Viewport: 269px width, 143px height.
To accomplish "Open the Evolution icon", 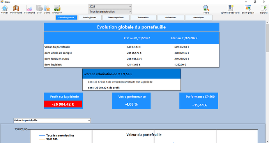I will click(57, 9).
